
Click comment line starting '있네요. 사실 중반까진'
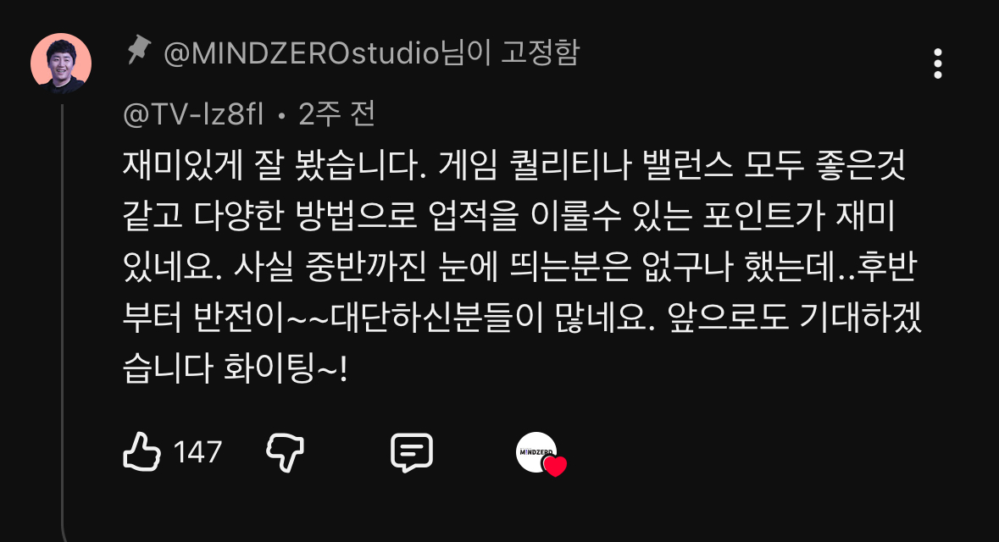(x=520, y=267)
